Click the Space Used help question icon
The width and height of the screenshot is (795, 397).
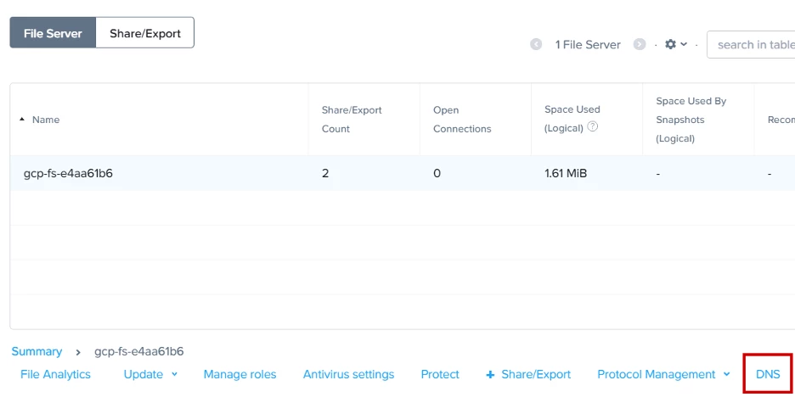tap(592, 127)
